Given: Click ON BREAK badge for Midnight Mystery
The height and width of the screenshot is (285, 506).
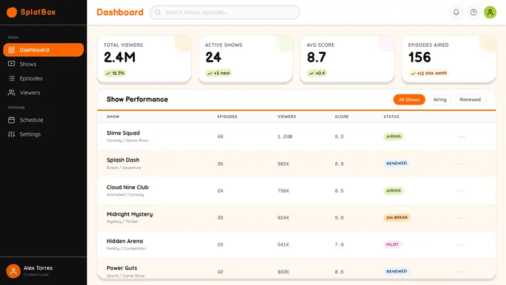Looking at the screenshot, I should (397, 217).
